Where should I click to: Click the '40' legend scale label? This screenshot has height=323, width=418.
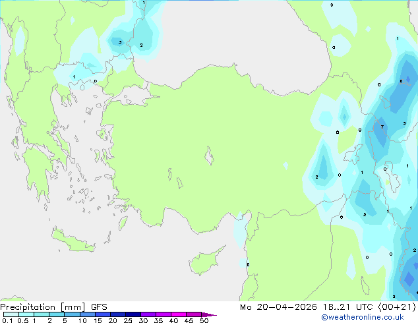[x=173, y=320]
